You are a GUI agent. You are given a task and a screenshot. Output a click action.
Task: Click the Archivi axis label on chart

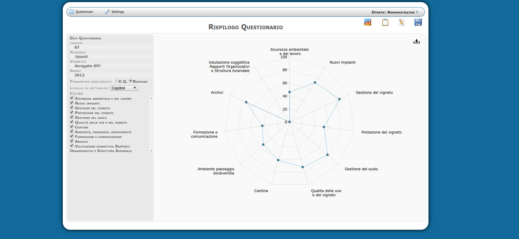tap(217, 93)
